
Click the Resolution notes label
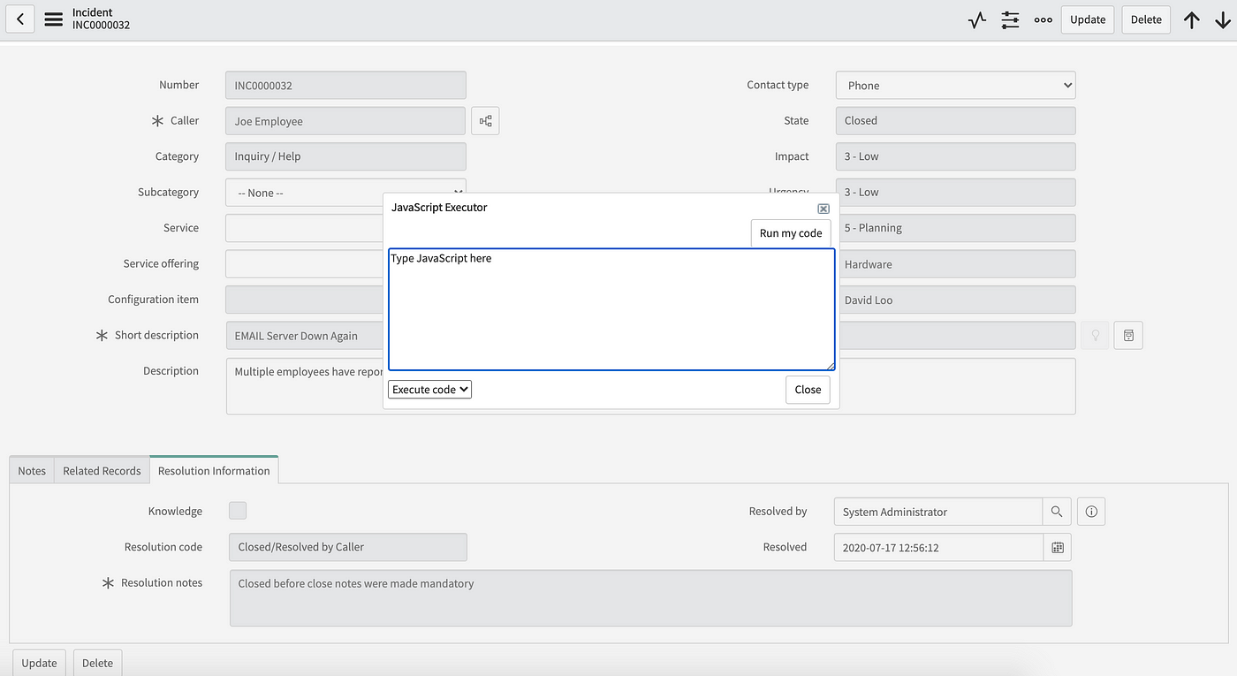pyautogui.click(x=162, y=582)
